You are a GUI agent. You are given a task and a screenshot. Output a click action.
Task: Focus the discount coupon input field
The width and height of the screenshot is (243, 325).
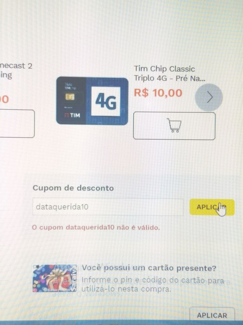point(108,207)
